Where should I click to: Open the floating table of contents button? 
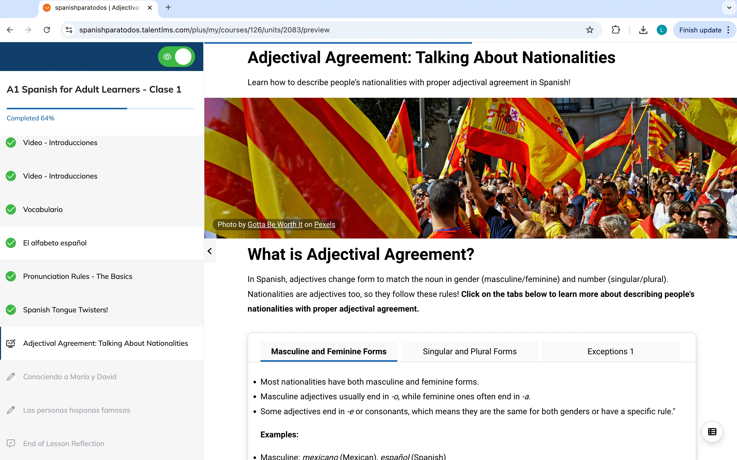pyautogui.click(x=712, y=431)
